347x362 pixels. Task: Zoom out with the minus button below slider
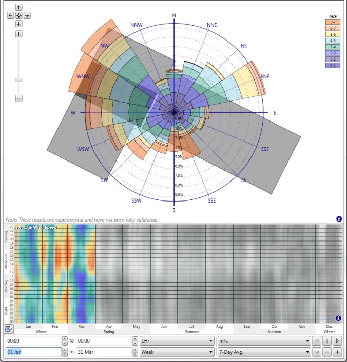click(19, 98)
